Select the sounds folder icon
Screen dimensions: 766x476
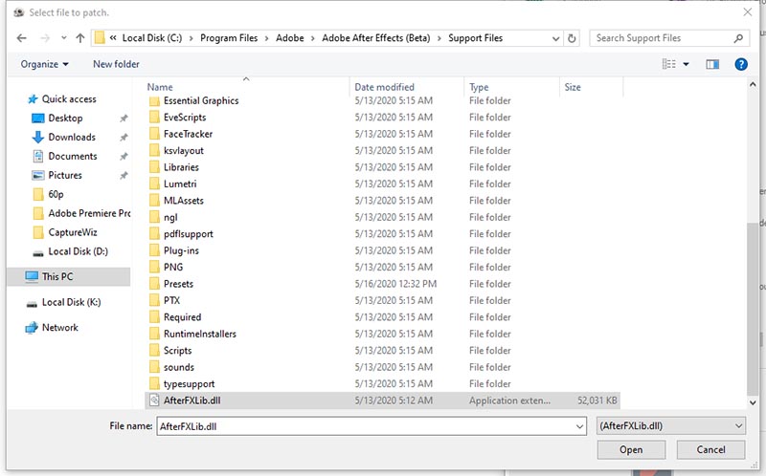[154, 367]
